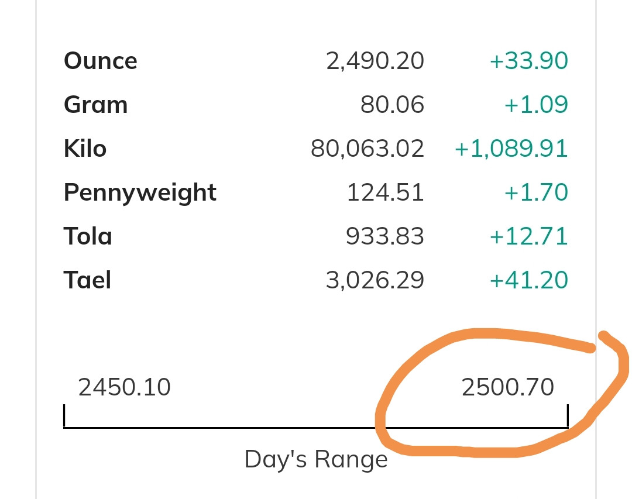Viewport: 632px width, 499px height.
Task: Click the Tola row label
Action: point(88,236)
